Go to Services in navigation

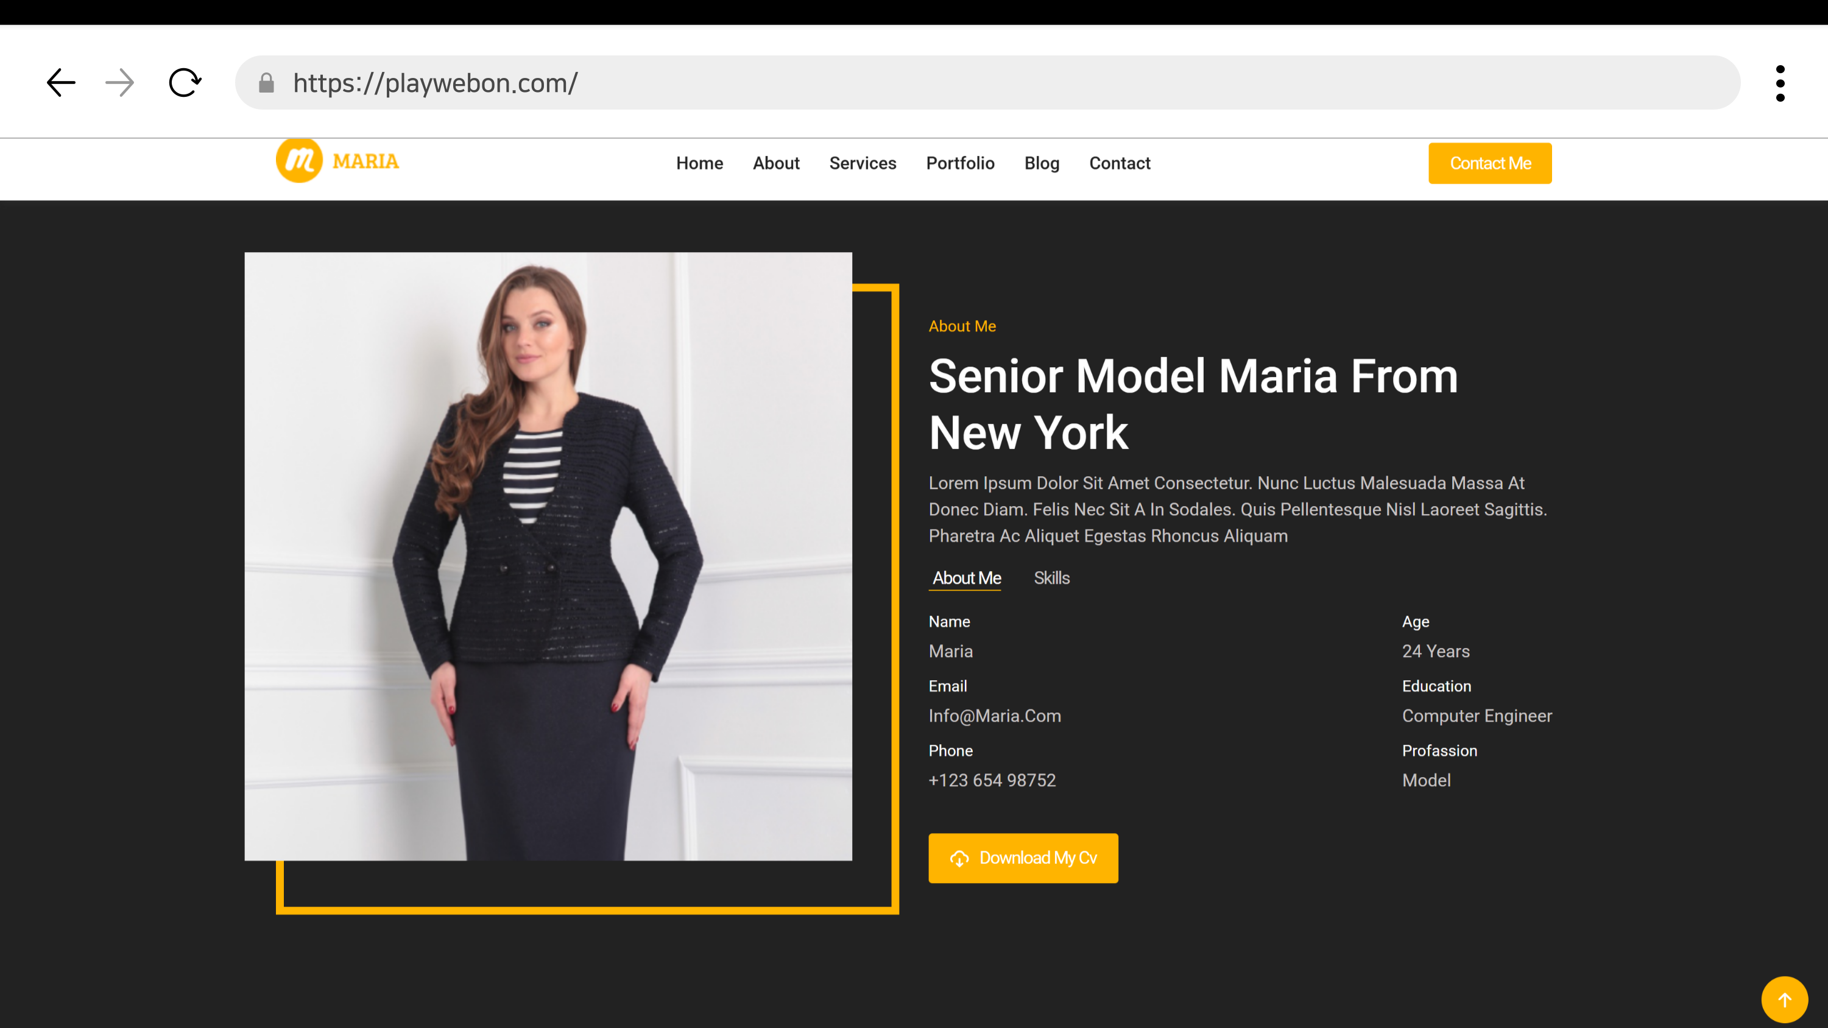(x=862, y=163)
